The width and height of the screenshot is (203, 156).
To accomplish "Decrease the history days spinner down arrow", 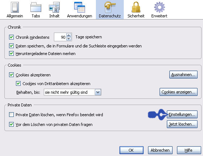I will click(x=69, y=39).
